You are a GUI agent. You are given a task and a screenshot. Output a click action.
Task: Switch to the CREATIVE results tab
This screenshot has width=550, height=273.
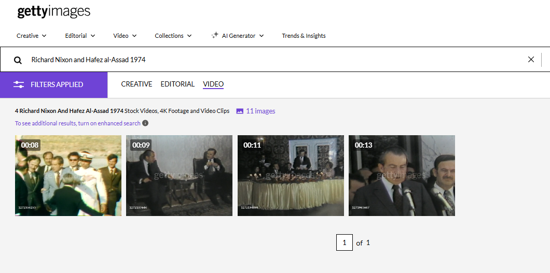point(136,84)
